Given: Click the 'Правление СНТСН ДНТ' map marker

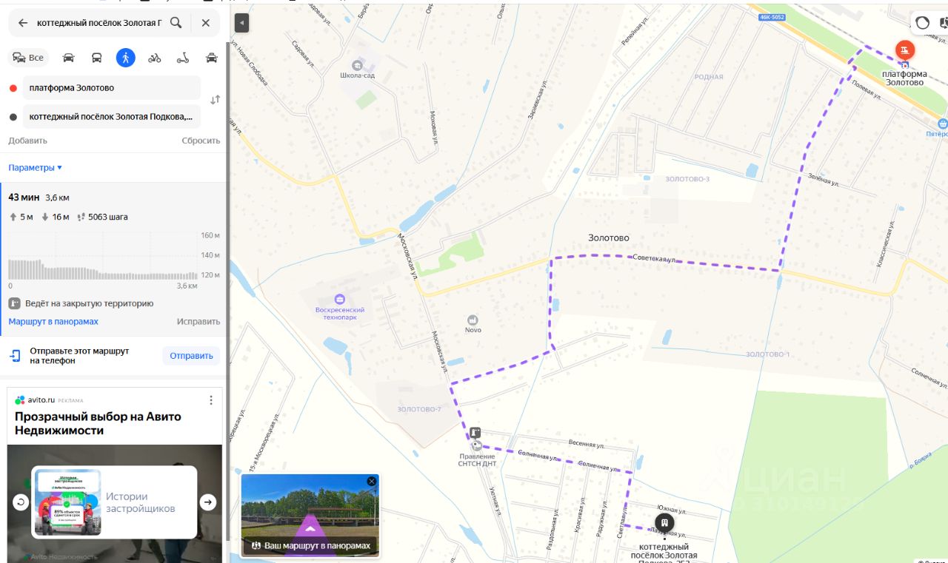Looking at the screenshot, I should pyautogui.click(x=477, y=446).
